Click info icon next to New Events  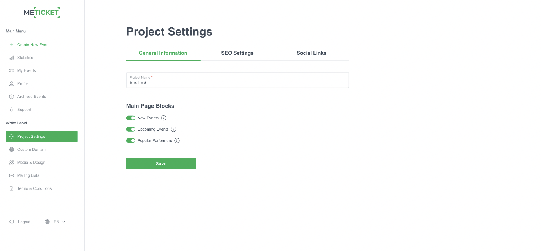(163, 118)
